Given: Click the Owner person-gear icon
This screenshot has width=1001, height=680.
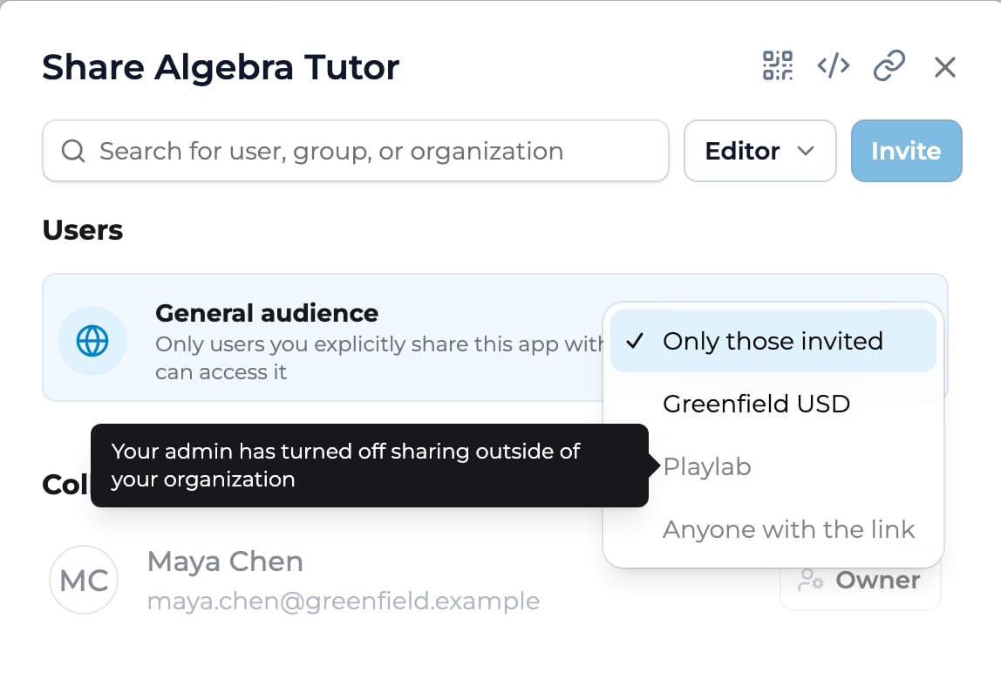Looking at the screenshot, I should click(x=810, y=580).
